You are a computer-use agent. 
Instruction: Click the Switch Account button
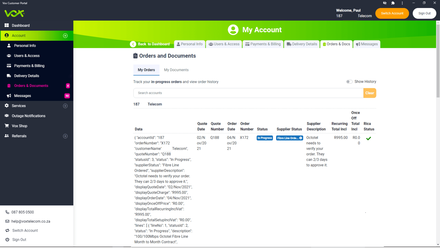[392, 13]
